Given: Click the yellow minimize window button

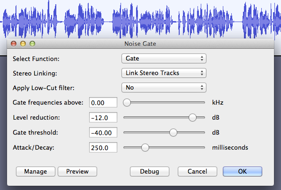Looking at the screenshot, I should [x=23, y=44].
